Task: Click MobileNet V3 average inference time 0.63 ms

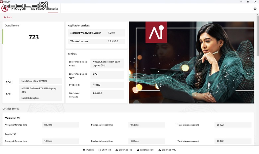Action: [x=60, y=125]
